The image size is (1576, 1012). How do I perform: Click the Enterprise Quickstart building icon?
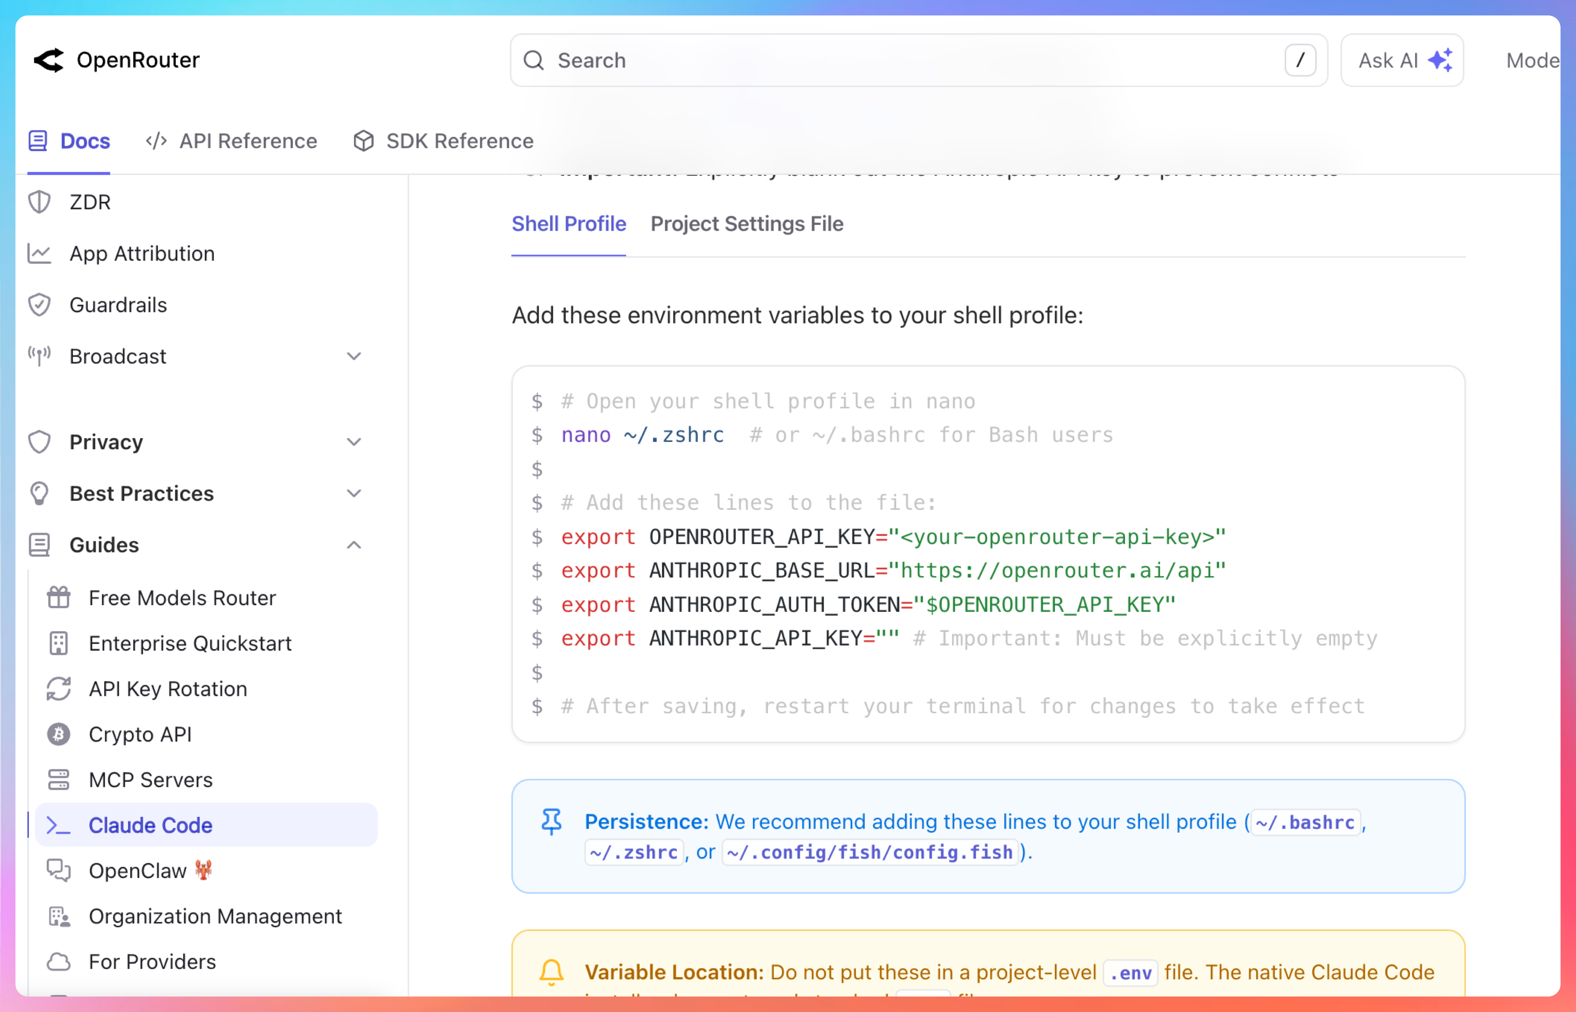58,644
